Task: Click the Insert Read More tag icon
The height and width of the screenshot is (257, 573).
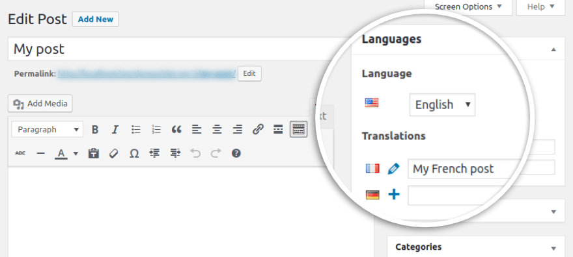Action: [x=279, y=130]
